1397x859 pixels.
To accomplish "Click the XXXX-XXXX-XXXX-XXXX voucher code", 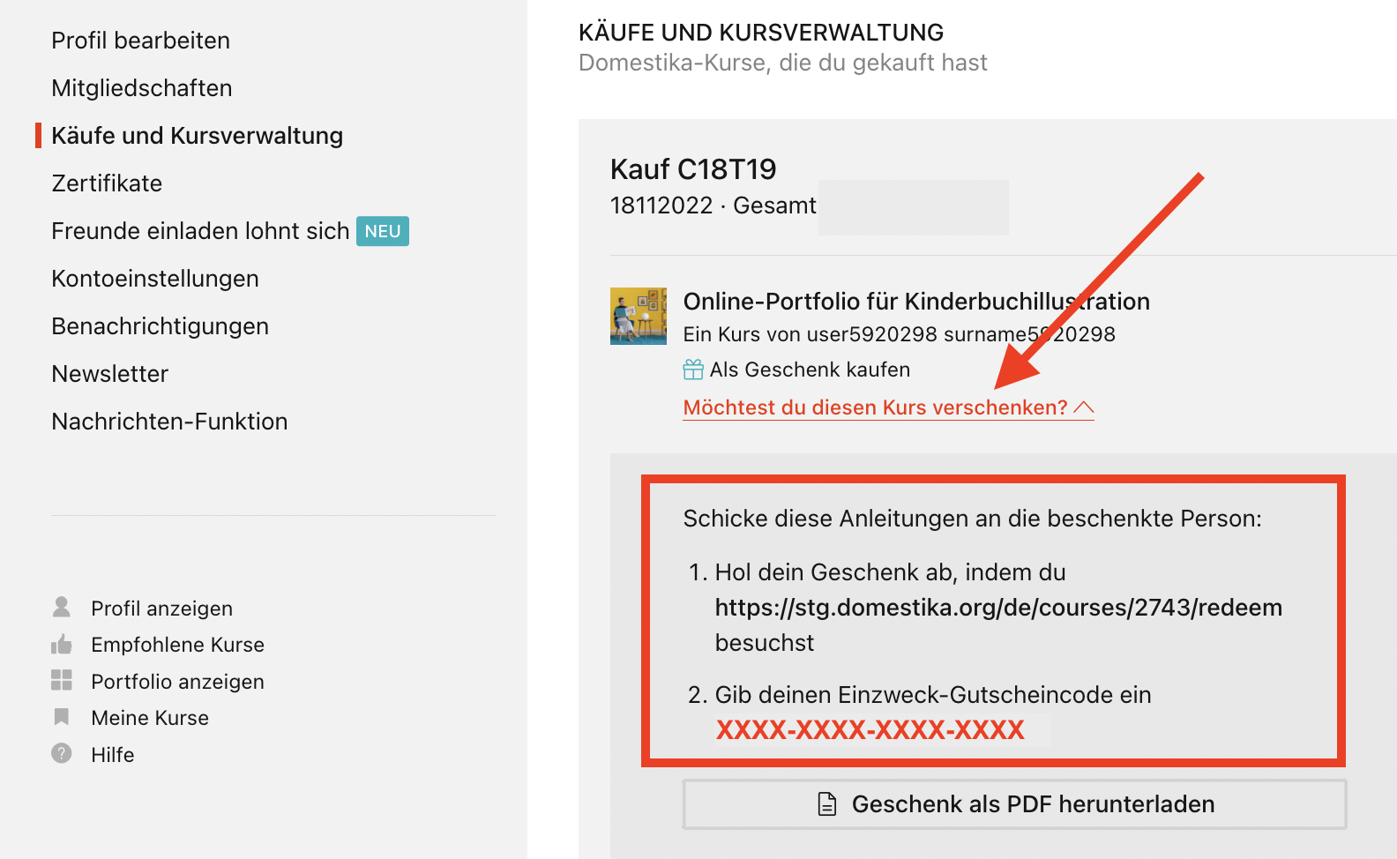I will click(870, 730).
